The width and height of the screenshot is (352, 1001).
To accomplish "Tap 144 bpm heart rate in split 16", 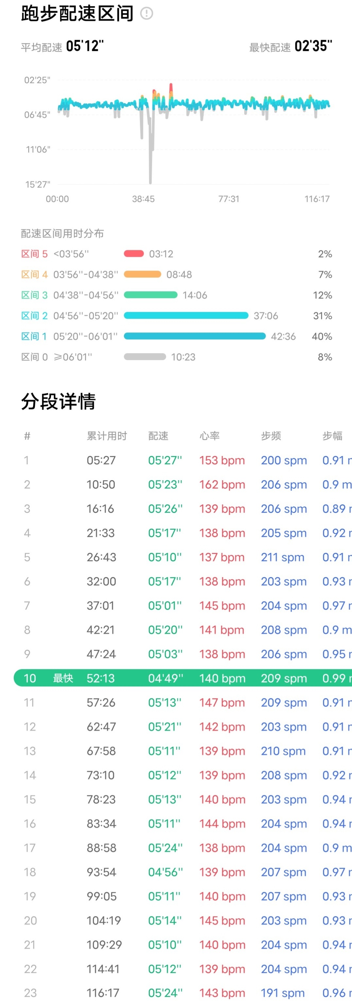I will coord(222,823).
